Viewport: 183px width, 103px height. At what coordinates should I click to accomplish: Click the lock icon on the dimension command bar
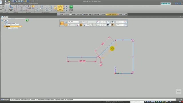(66, 25)
